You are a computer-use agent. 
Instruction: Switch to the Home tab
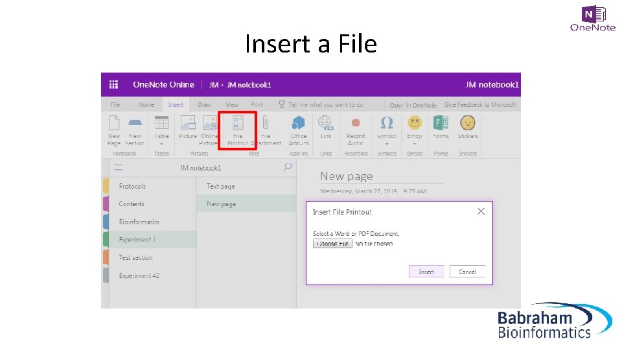[146, 105]
